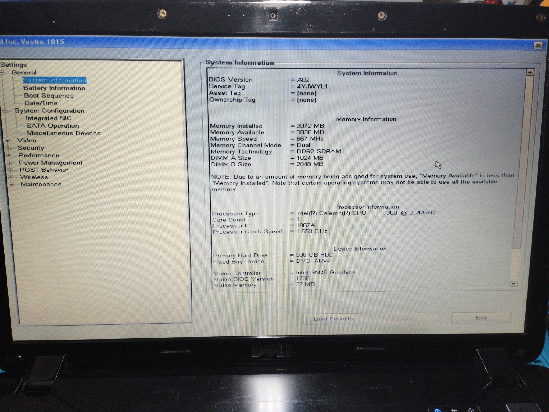Expand the POST Behavior node
Image resolution: width=549 pixels, height=412 pixels.
click(10, 170)
